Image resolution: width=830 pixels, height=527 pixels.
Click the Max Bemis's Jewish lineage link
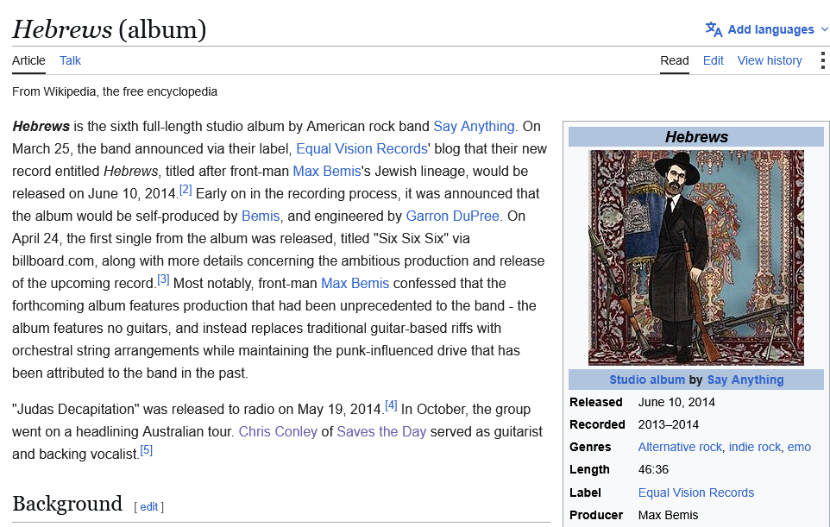coord(327,172)
